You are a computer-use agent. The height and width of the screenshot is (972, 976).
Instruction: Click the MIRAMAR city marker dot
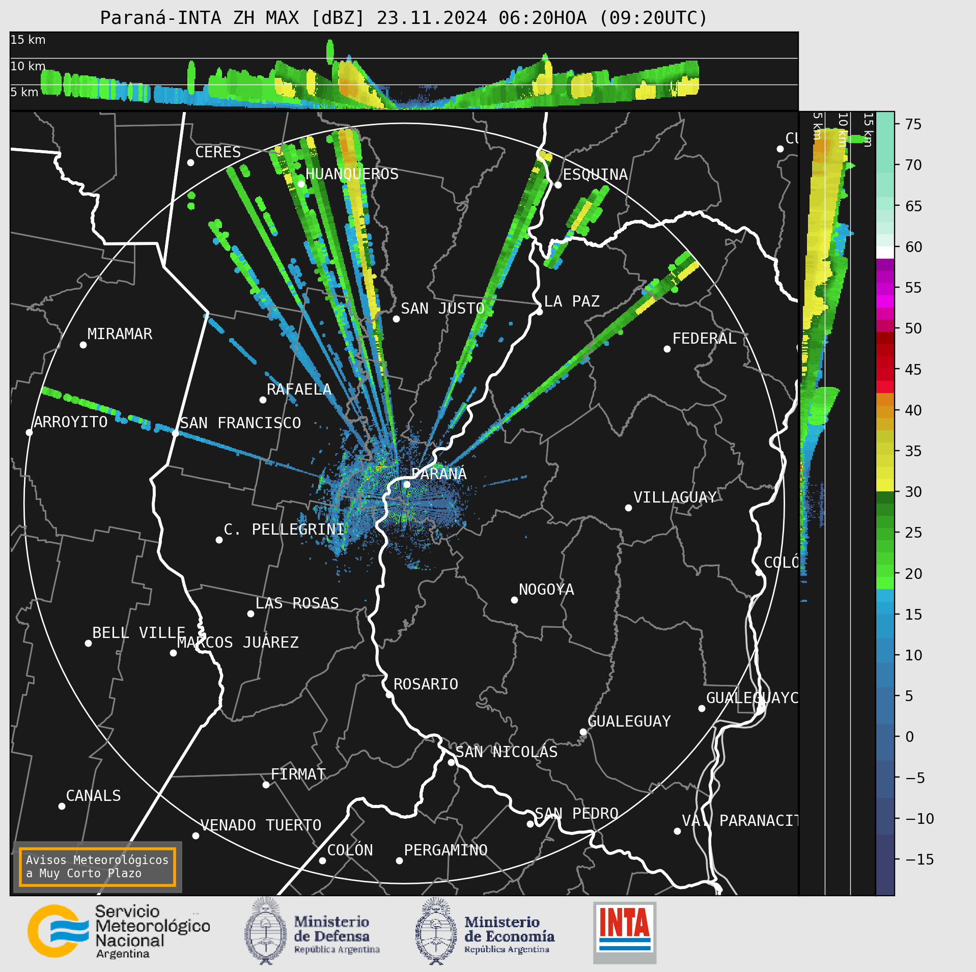[83, 345]
